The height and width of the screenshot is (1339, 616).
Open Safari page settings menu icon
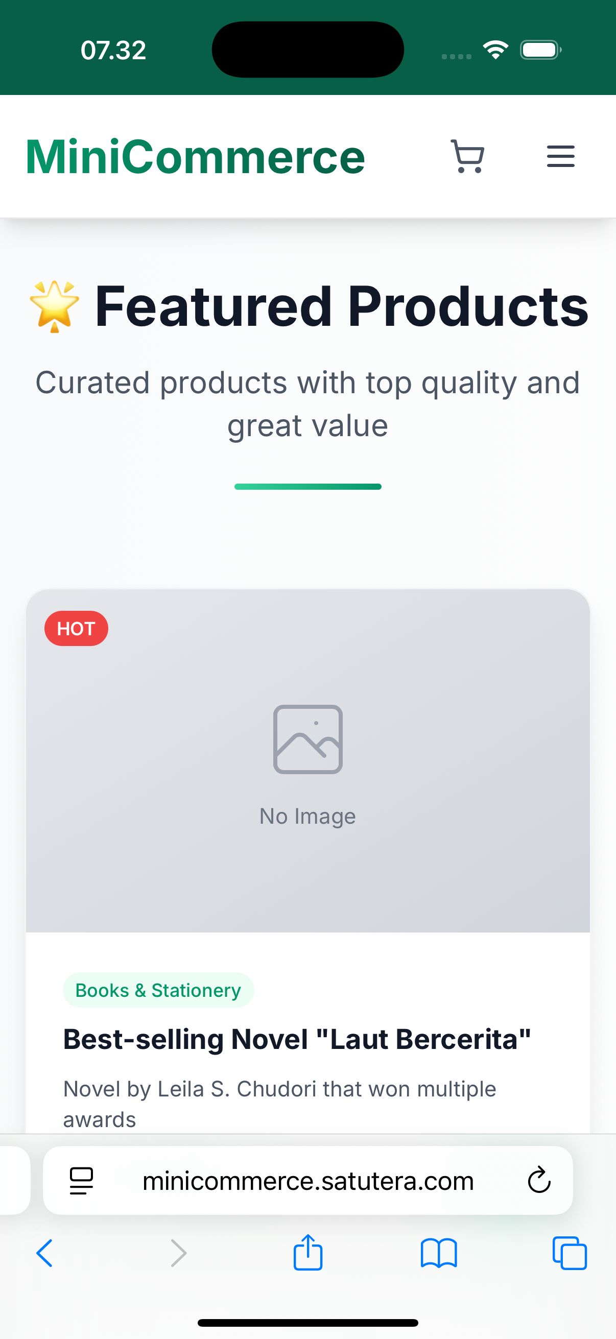click(x=81, y=1181)
